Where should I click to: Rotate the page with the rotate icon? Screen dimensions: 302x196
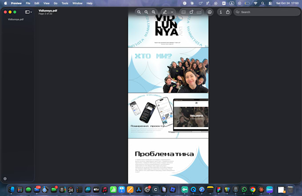click(x=191, y=12)
